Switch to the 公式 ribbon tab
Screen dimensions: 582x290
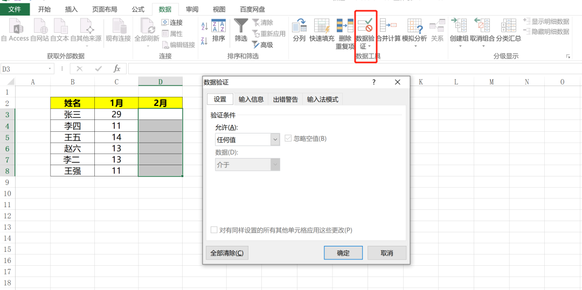coord(138,9)
